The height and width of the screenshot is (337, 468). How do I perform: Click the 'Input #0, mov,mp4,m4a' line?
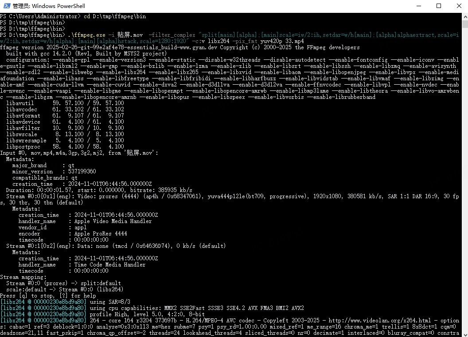coord(79,153)
